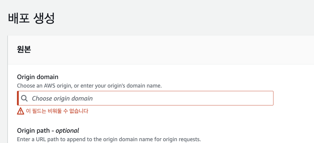
Task: Click the 'Origin path - optional' label
Action: point(48,131)
